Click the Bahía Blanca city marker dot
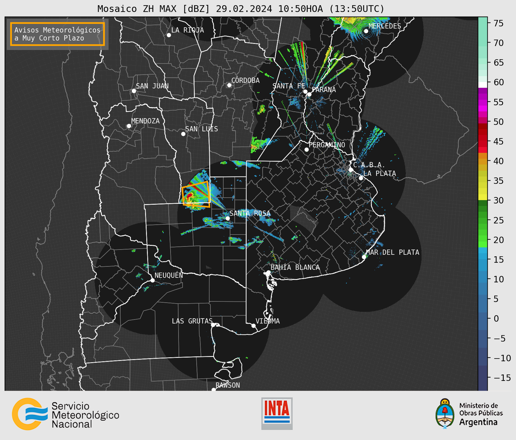This screenshot has width=516, height=440. [268, 272]
